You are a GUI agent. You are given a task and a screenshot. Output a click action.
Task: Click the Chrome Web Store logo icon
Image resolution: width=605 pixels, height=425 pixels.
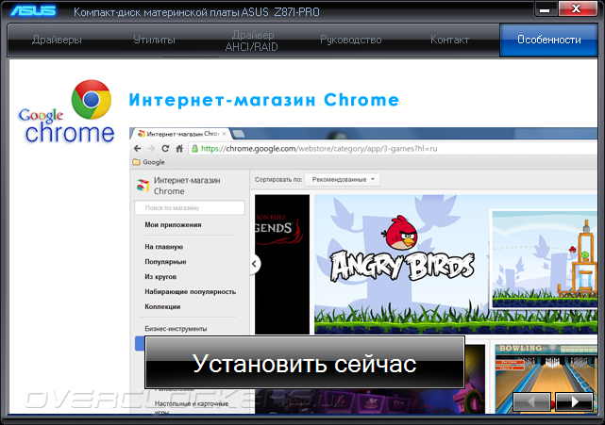click(143, 186)
